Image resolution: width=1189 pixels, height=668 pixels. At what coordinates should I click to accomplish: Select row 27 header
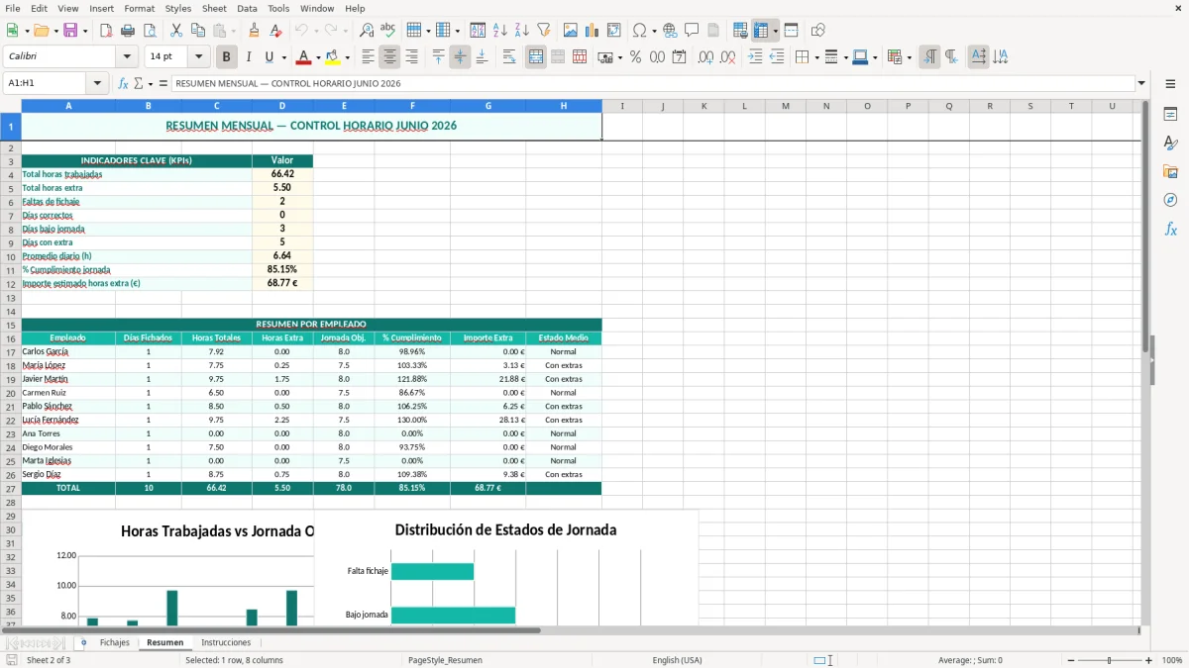pyautogui.click(x=11, y=488)
